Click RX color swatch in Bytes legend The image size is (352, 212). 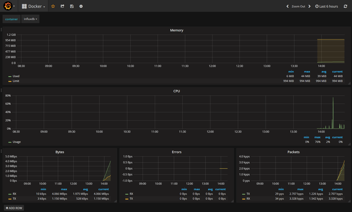(10, 194)
